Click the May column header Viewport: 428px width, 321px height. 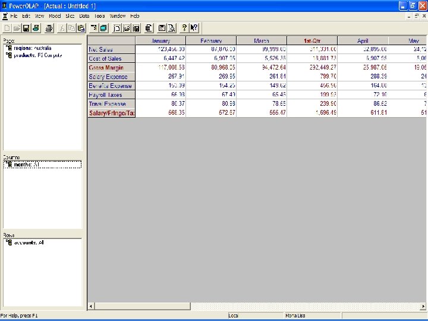tap(408, 40)
